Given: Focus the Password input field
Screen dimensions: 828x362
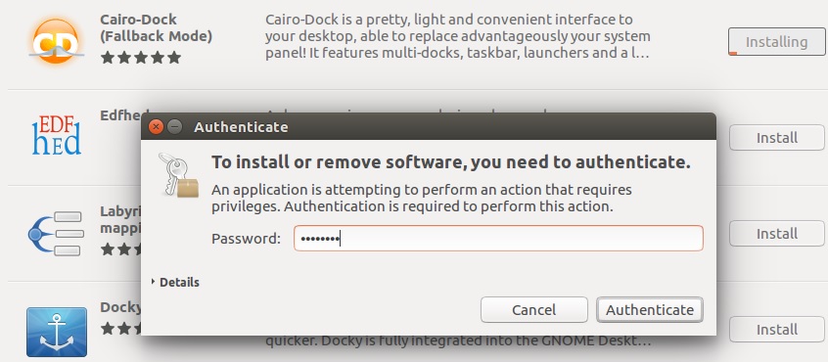Looking at the screenshot, I should point(498,239).
